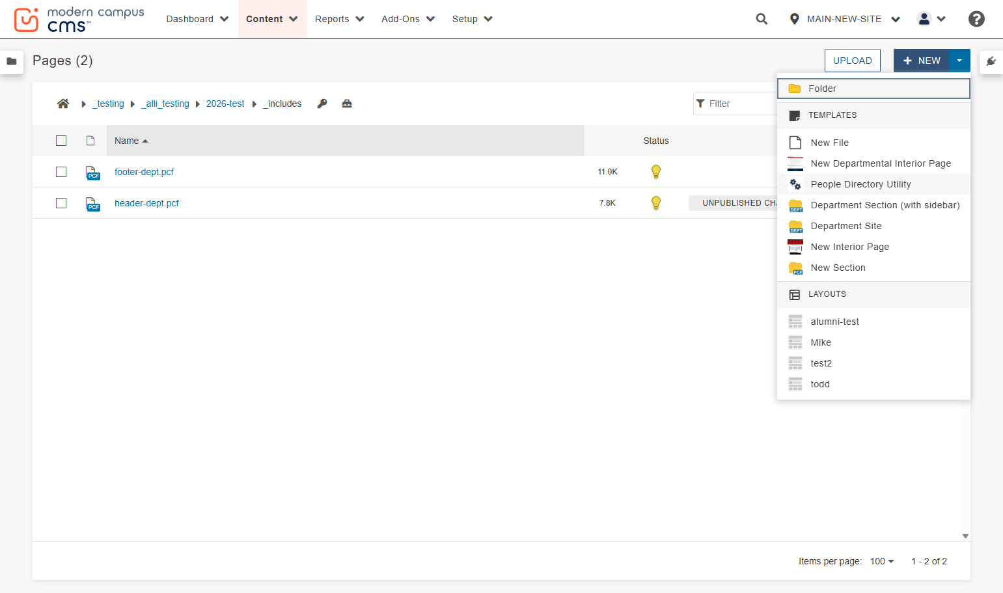Click the header-dept.pcf lightbulb status
The width and height of the screenshot is (1003, 593).
click(x=656, y=203)
